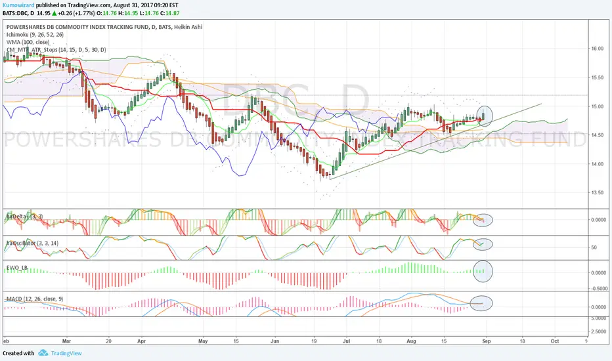Image resolution: width=612 pixels, height=361 pixels.
Task: Click the Sep date label on time axis
Action: 487,341
